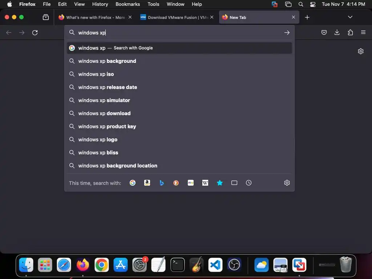Open macOS Control Center
Viewport: 372px width, 279px height.
tap(313, 4)
